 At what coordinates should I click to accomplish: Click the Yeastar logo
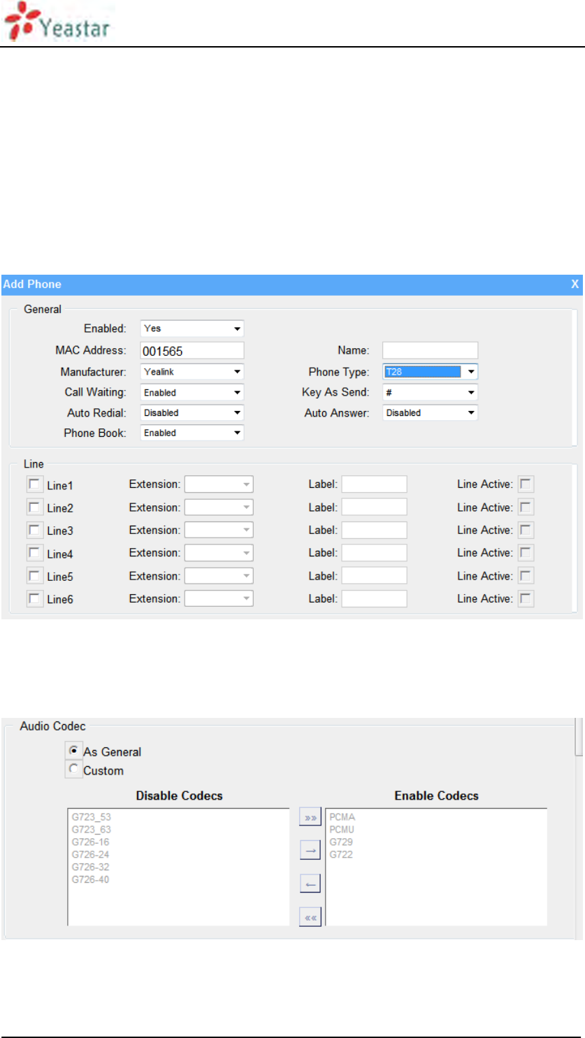(x=57, y=22)
